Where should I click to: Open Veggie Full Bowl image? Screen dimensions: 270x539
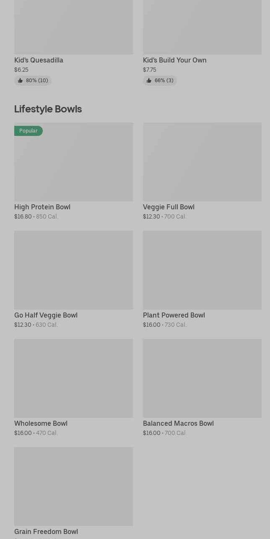point(202,162)
